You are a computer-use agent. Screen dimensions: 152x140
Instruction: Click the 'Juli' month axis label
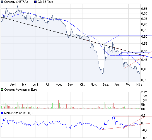pos(47,85)
